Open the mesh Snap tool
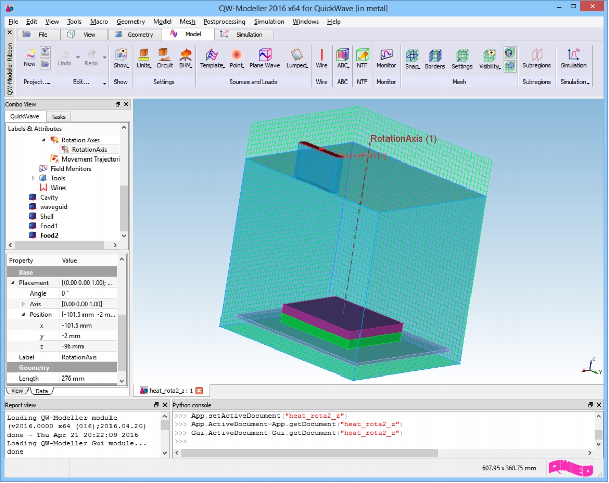The image size is (609, 483). click(x=412, y=60)
